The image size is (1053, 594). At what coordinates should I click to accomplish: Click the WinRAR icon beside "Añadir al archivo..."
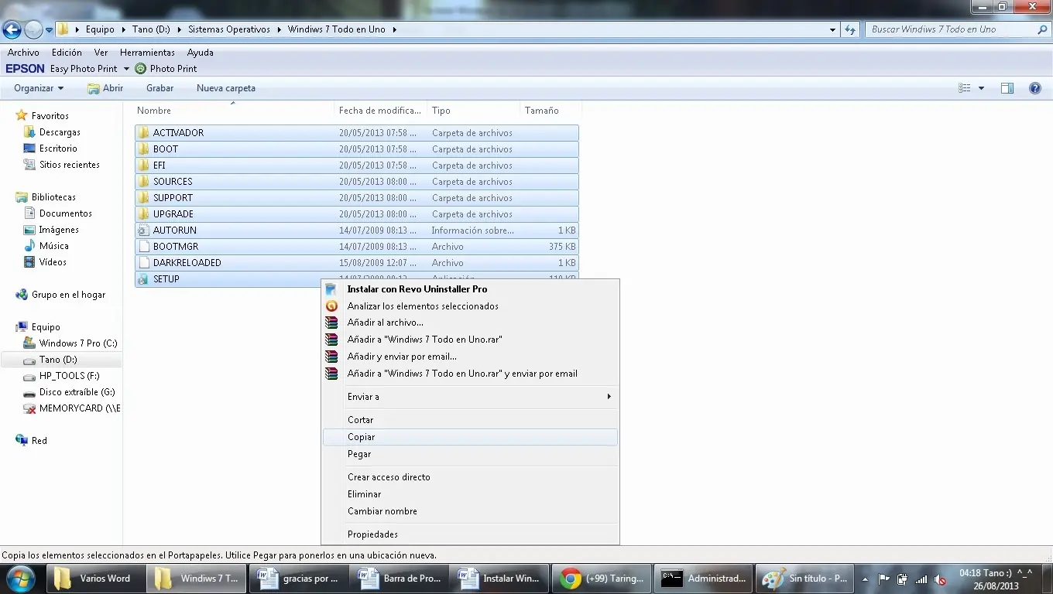pyautogui.click(x=331, y=323)
